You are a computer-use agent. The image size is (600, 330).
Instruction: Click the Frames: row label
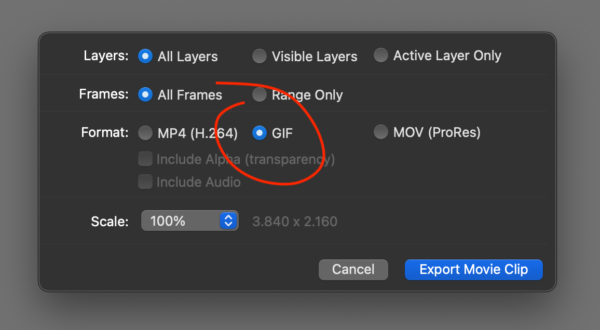click(x=104, y=94)
